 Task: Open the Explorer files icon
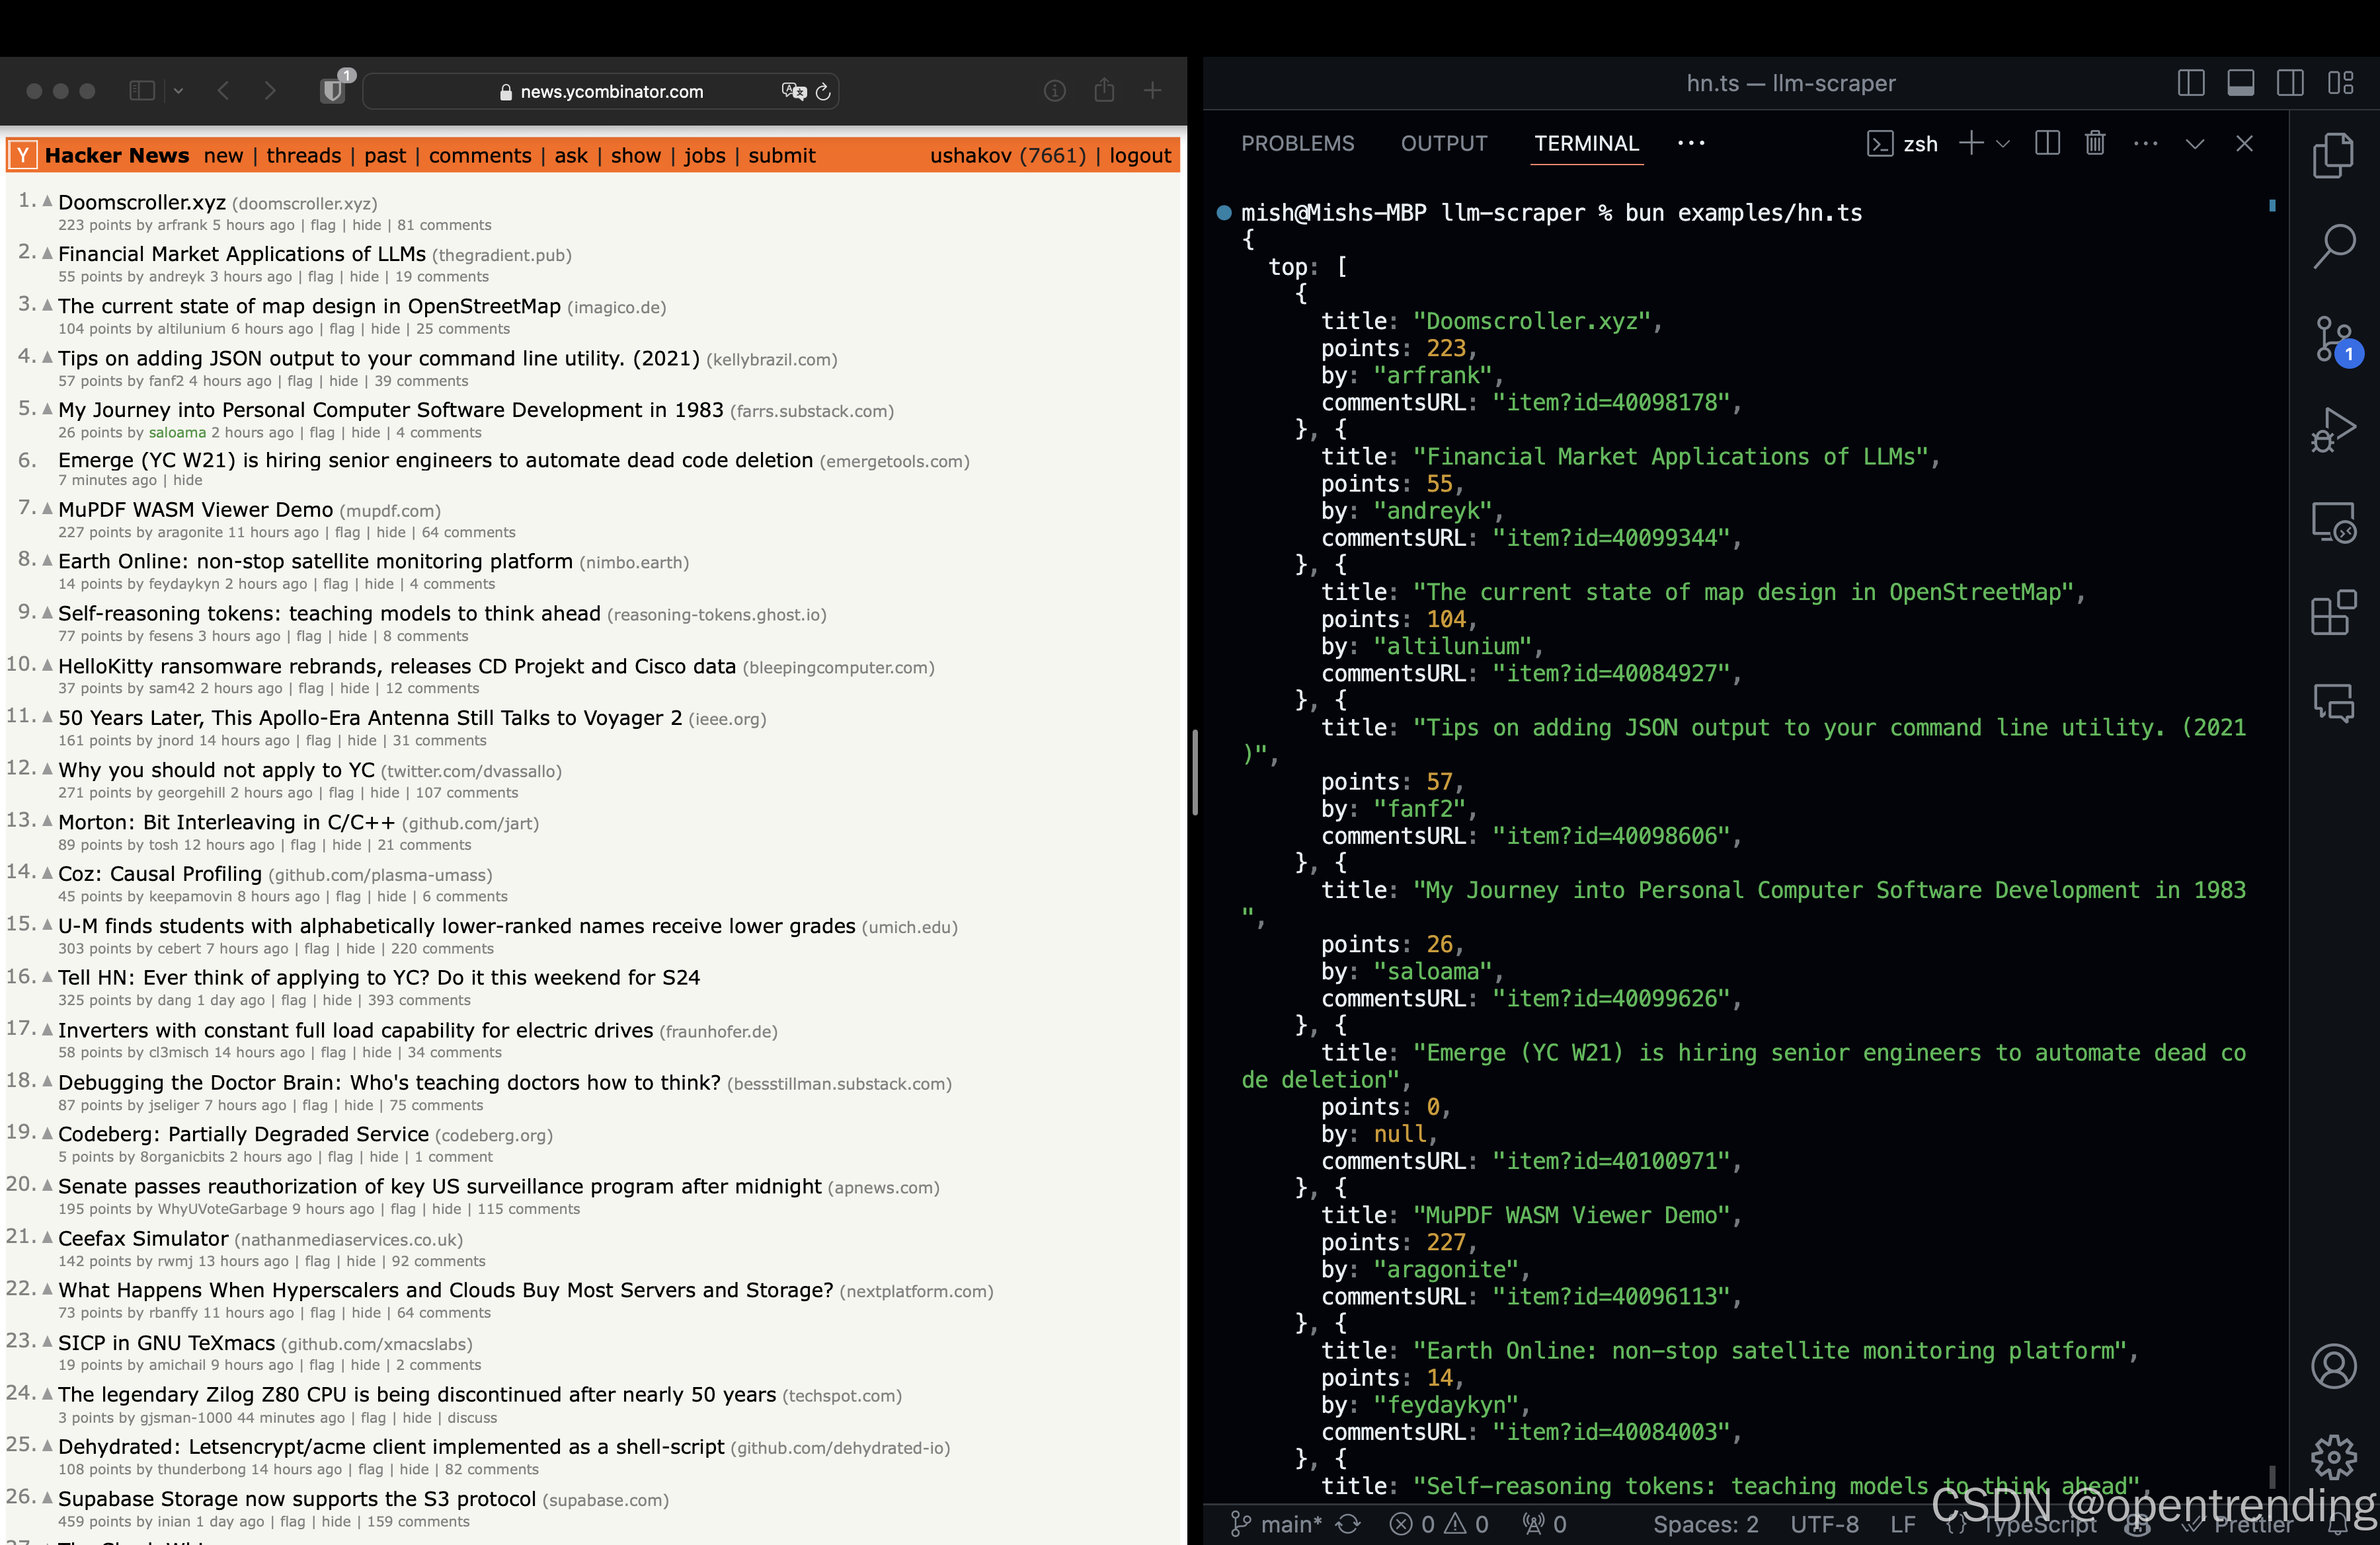tap(2333, 156)
